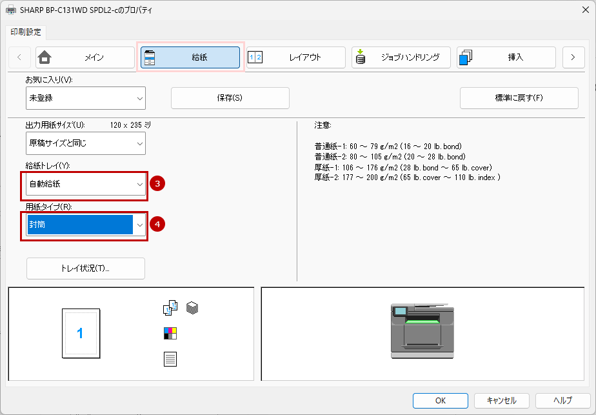Open the 挿入 tab
Image resolution: width=596 pixels, height=415 pixels.
(x=506, y=57)
